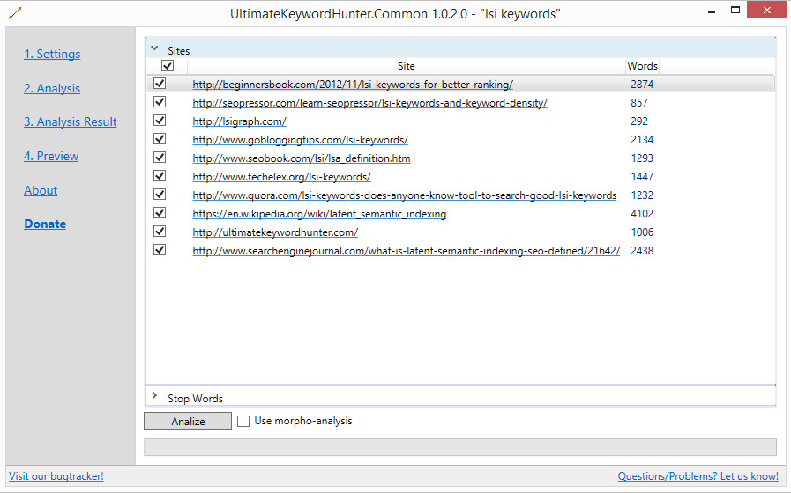Click the app icon in the title bar

click(x=15, y=13)
